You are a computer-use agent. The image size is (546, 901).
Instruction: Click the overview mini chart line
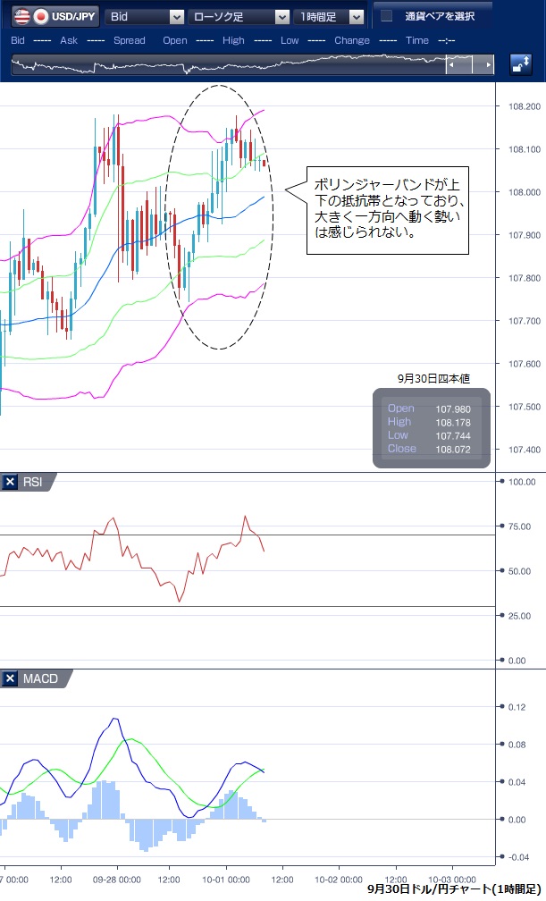point(223,65)
